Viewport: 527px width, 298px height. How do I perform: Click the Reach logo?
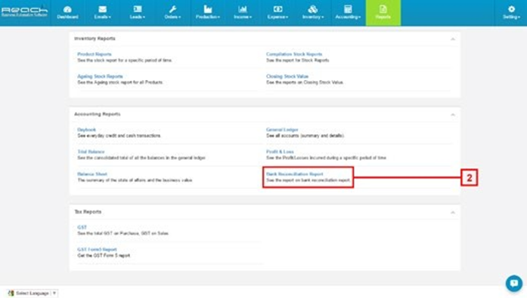(x=24, y=11)
